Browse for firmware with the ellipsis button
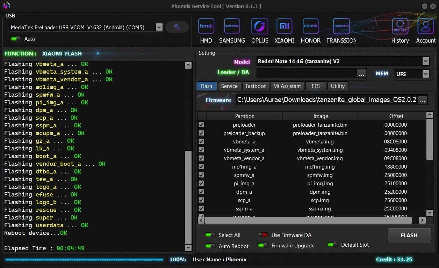The height and width of the screenshot is (268, 439). (422, 100)
